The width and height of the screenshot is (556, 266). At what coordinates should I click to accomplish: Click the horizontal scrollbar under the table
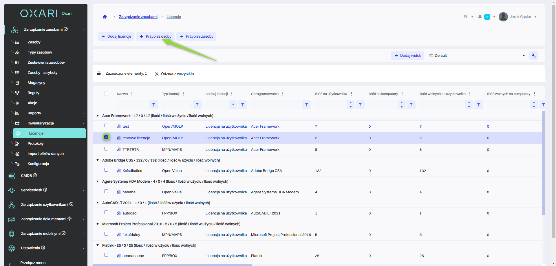(x=173, y=265)
